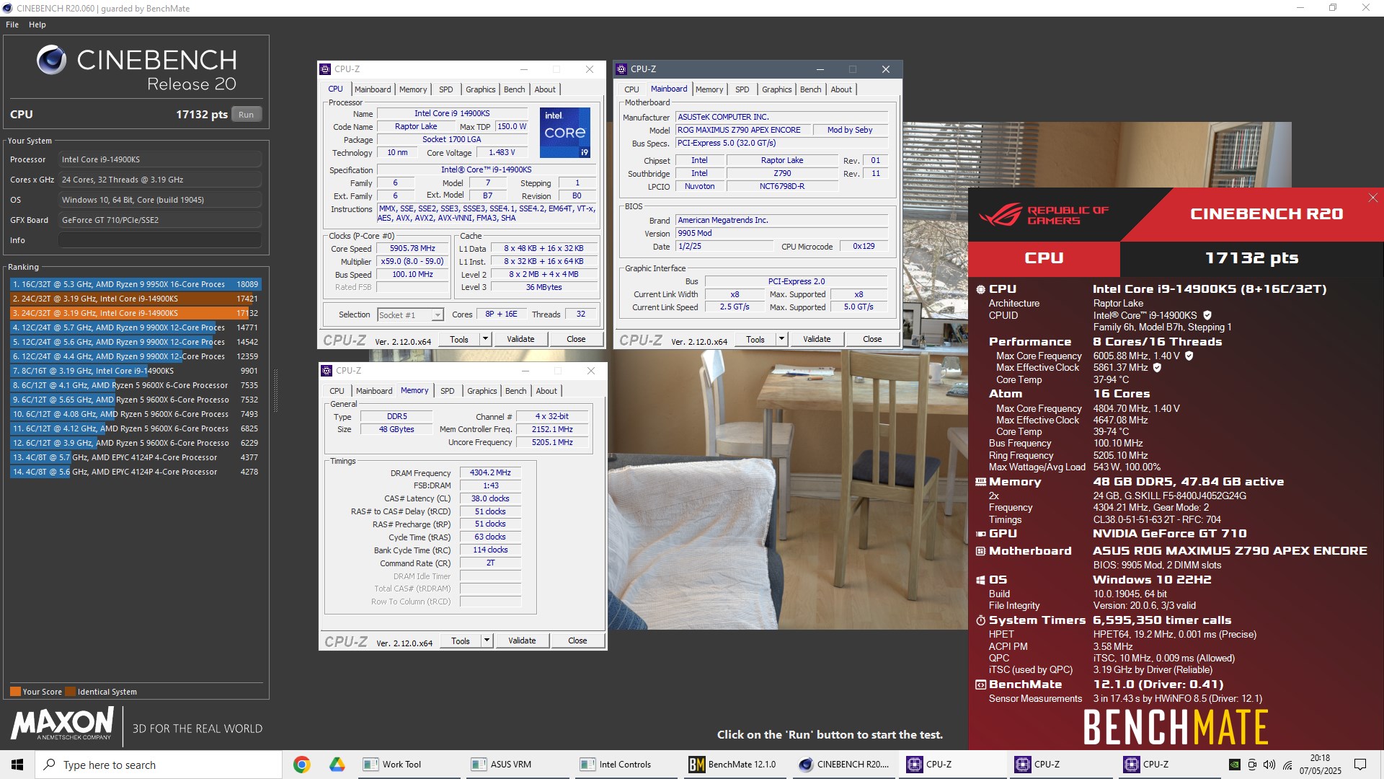This screenshot has height=779, width=1384.
Task: Click the CPU-Z title icon in the processor window
Action: (326, 69)
